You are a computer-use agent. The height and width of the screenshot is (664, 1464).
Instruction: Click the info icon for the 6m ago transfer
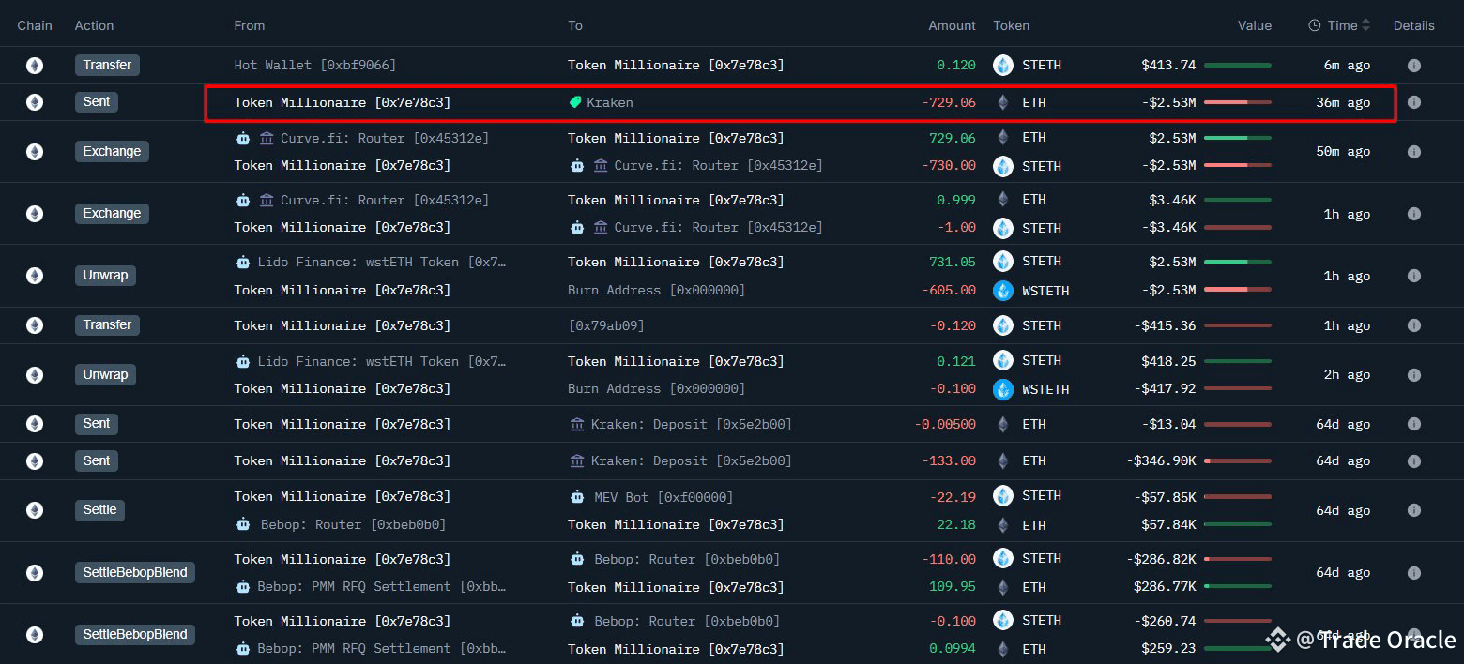pyautogui.click(x=1413, y=66)
